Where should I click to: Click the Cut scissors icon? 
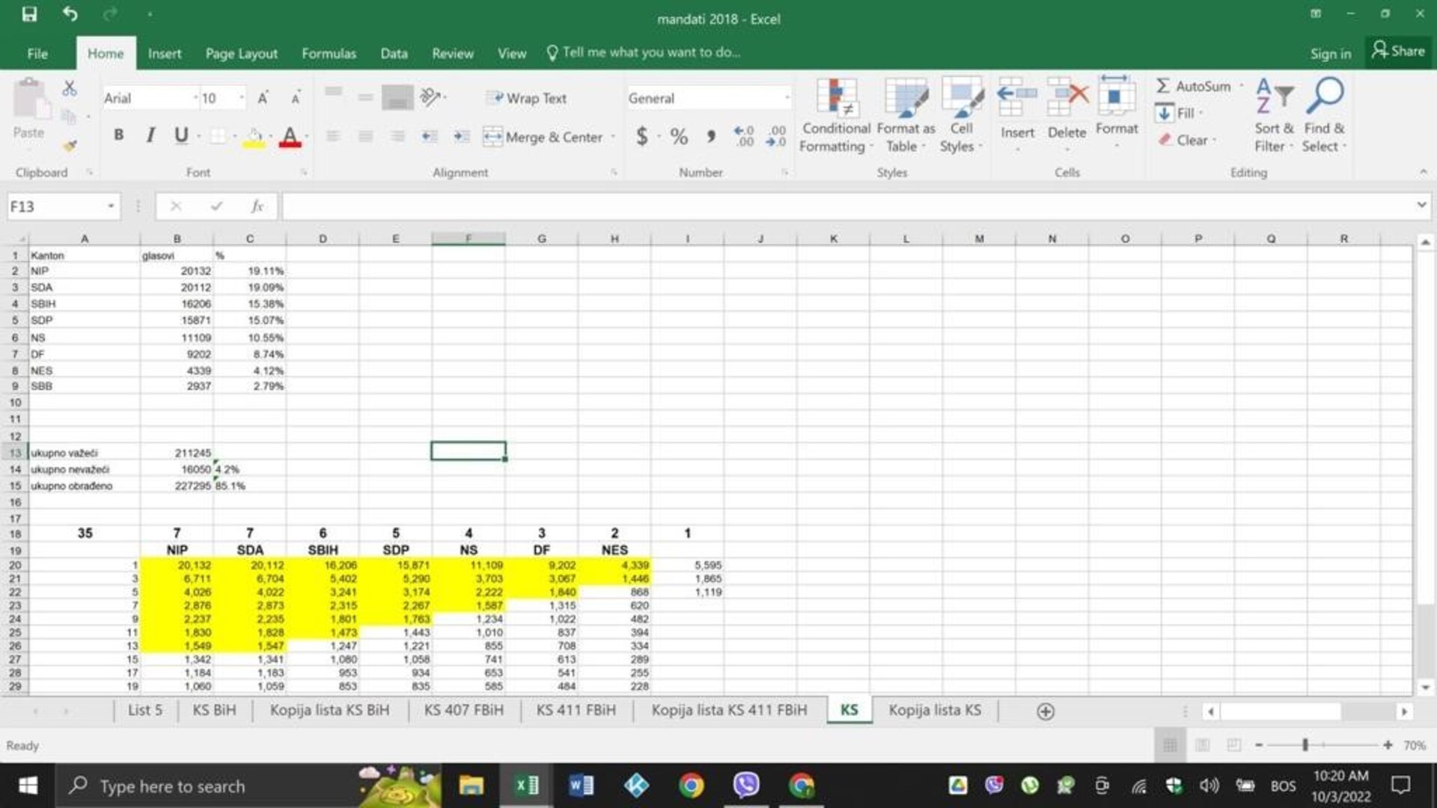[70, 88]
